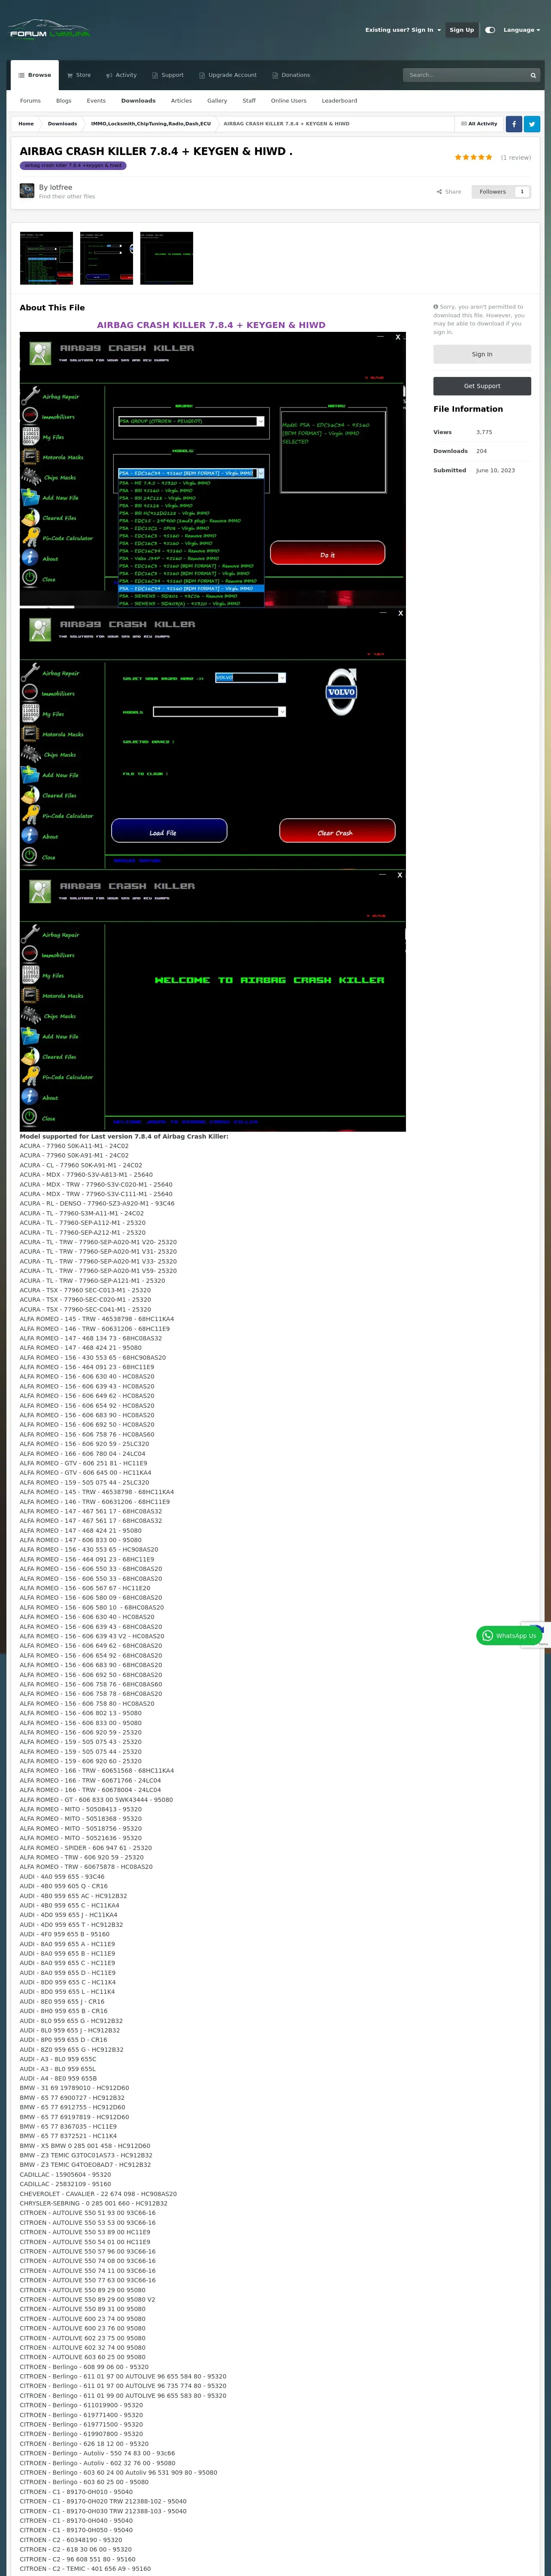The width and height of the screenshot is (551, 2576).
Task: Open Leaderboard in the sub-navigation
Action: tap(339, 101)
